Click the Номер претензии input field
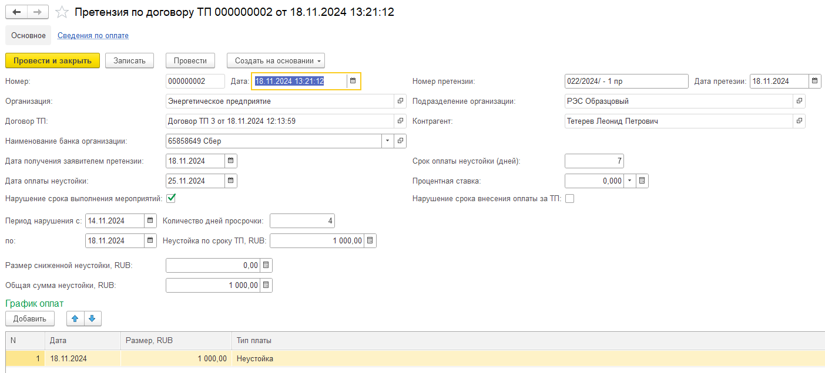 click(626, 81)
